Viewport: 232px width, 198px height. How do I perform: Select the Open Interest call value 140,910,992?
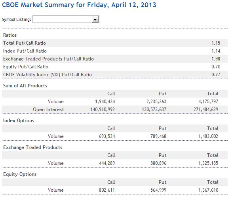pos(103,109)
